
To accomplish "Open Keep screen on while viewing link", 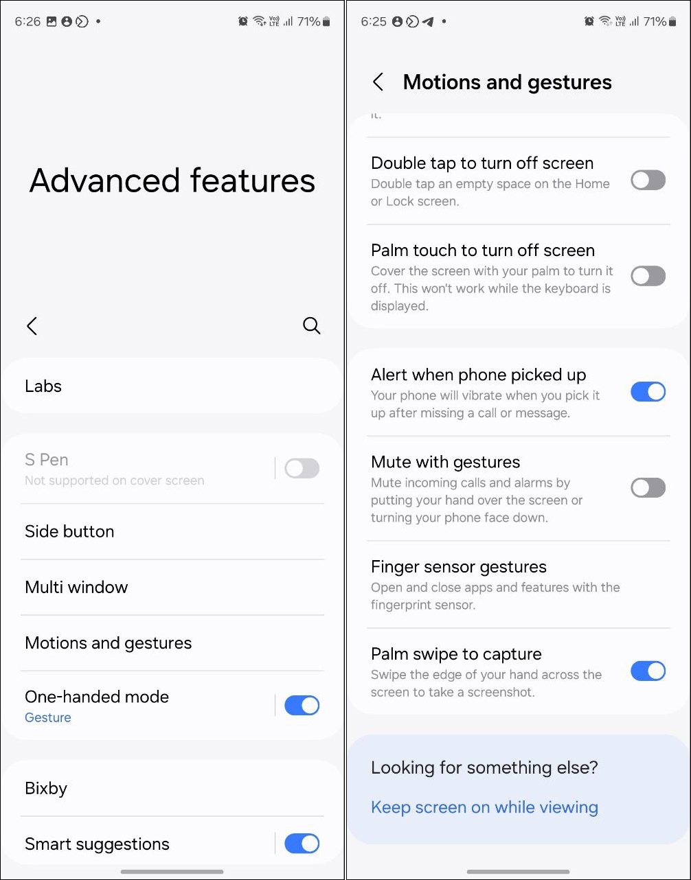I will pos(484,807).
